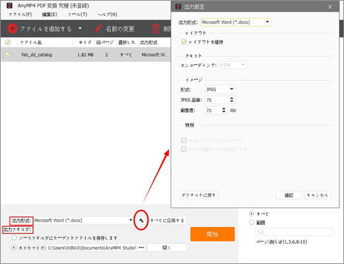Select the すべて page range radio button
The image size is (344, 264).
[252, 214]
